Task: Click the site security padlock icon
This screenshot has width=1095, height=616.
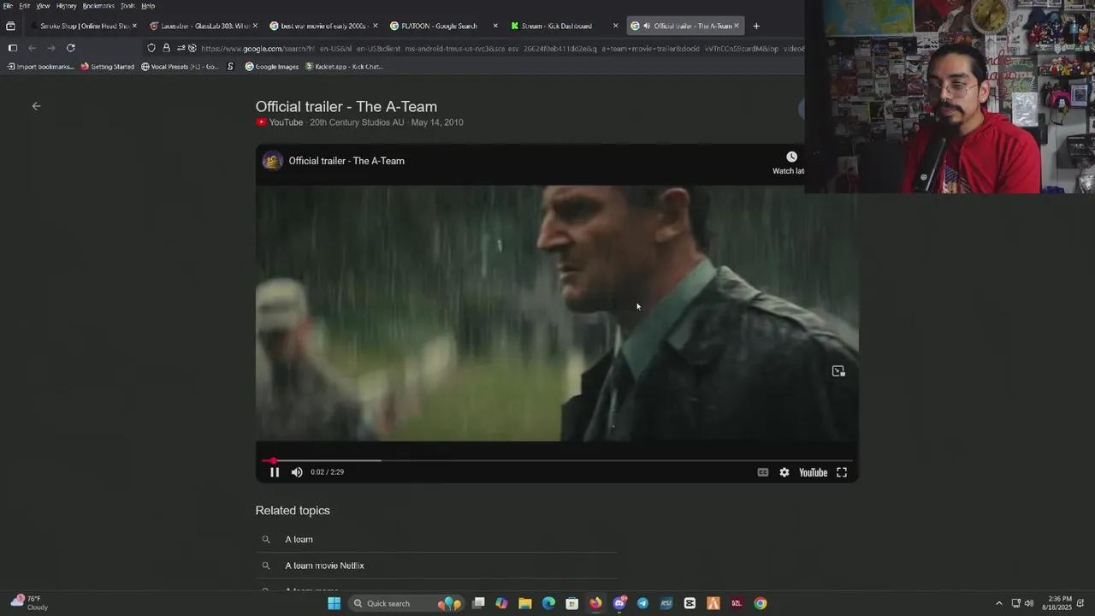Action: coord(166,48)
